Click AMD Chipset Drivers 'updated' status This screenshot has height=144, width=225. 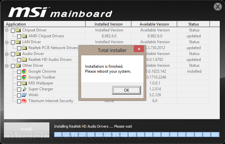194,36
